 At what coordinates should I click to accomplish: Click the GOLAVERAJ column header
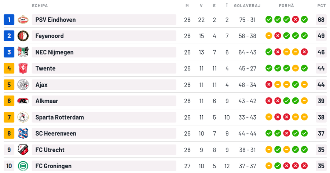[247, 5]
